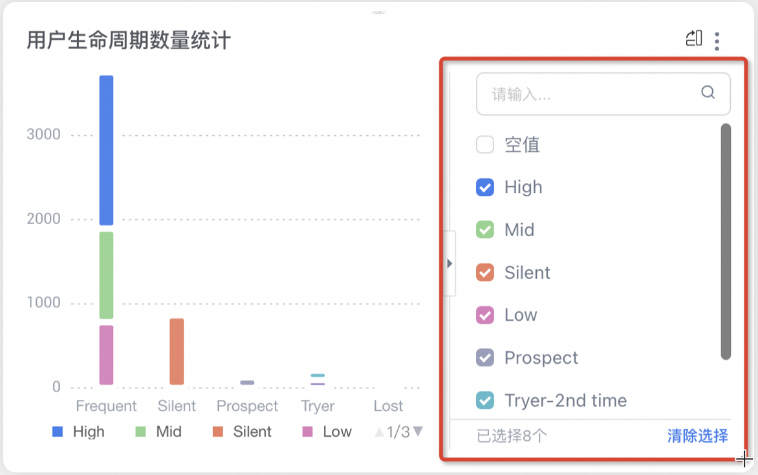Screen dimensions: 758x475
Task: Click the Low legend marker
Action: 307,432
